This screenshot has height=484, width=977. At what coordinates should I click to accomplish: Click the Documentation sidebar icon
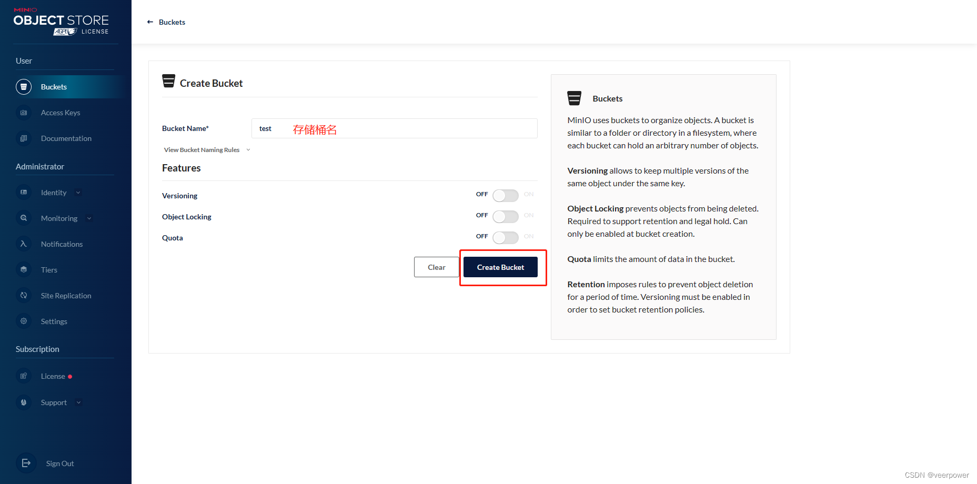(x=24, y=138)
